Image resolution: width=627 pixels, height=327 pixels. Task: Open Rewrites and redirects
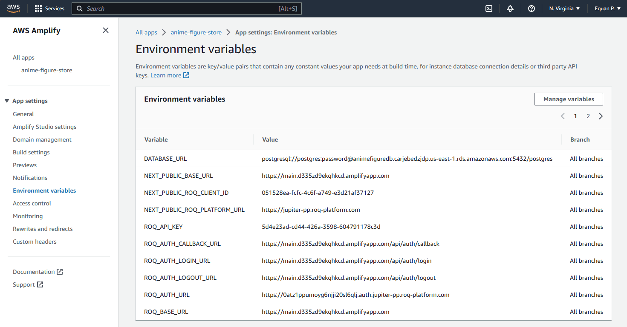point(43,229)
